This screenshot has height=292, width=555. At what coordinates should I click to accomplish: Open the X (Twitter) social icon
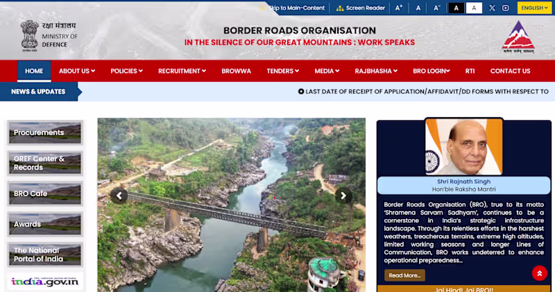click(x=492, y=8)
